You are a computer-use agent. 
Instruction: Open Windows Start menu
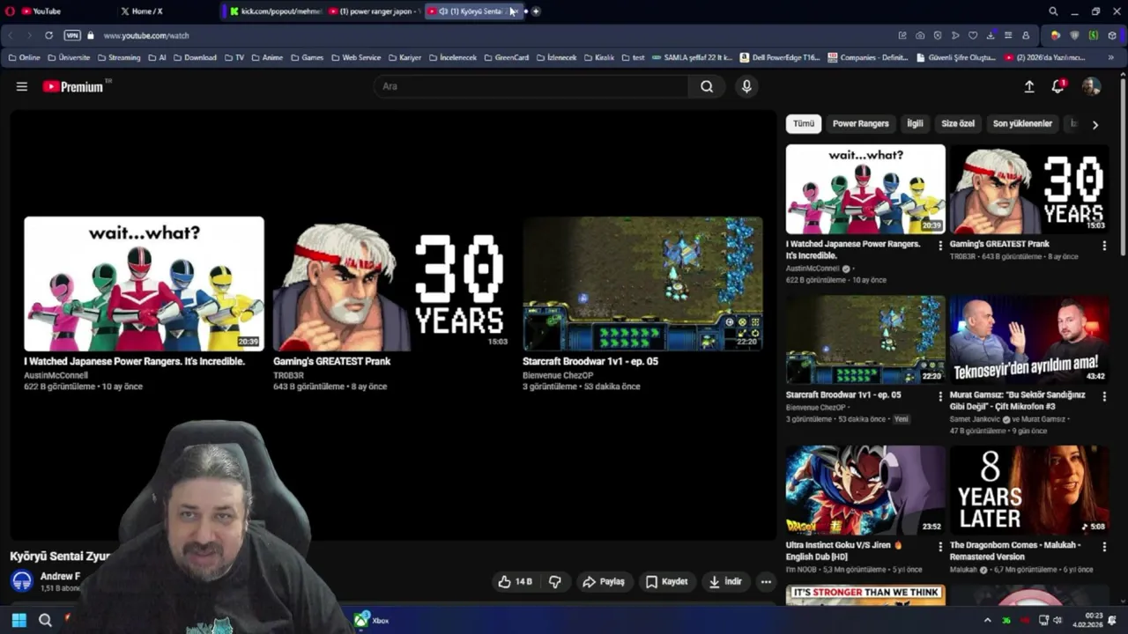(x=19, y=620)
